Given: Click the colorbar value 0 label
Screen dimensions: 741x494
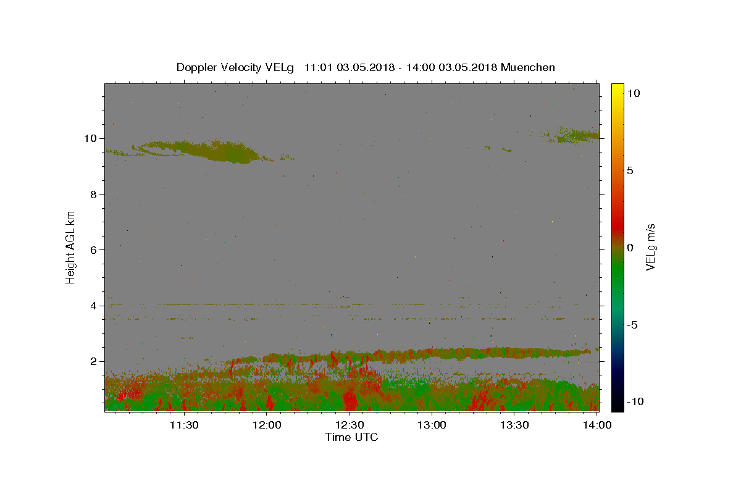Looking at the screenshot, I should click(x=630, y=248).
